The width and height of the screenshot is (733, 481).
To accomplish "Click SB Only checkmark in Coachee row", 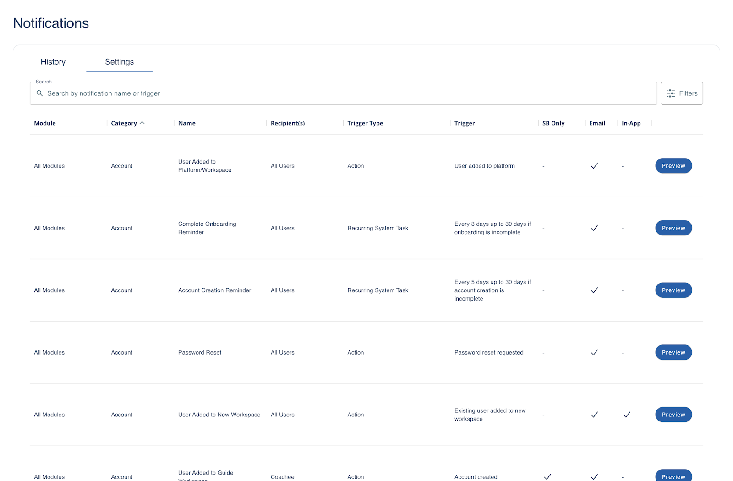I will tap(547, 476).
